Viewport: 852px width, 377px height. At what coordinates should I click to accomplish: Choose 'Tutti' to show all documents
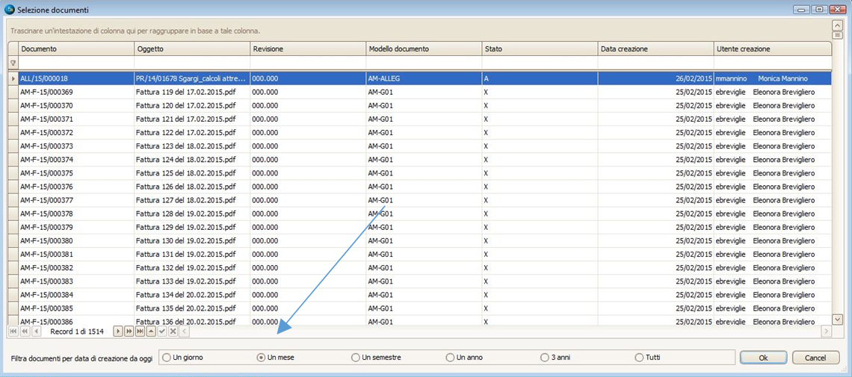point(639,358)
